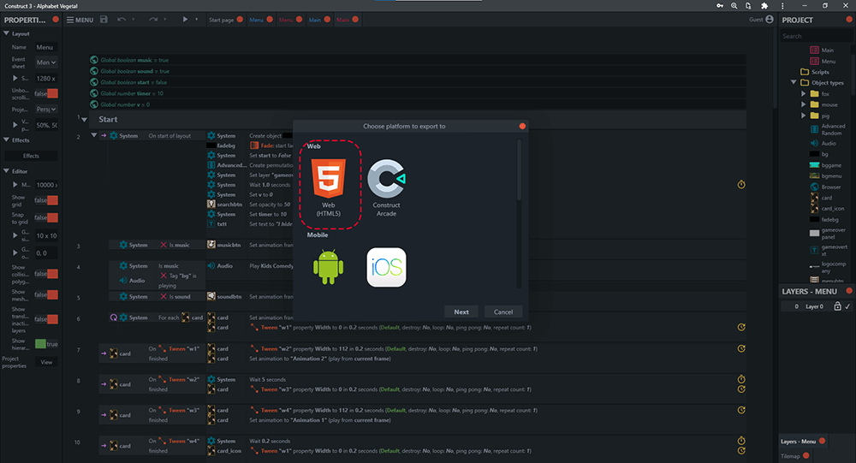856x463 pixels.
Task: Pick the iOS export platform
Action: [386, 267]
